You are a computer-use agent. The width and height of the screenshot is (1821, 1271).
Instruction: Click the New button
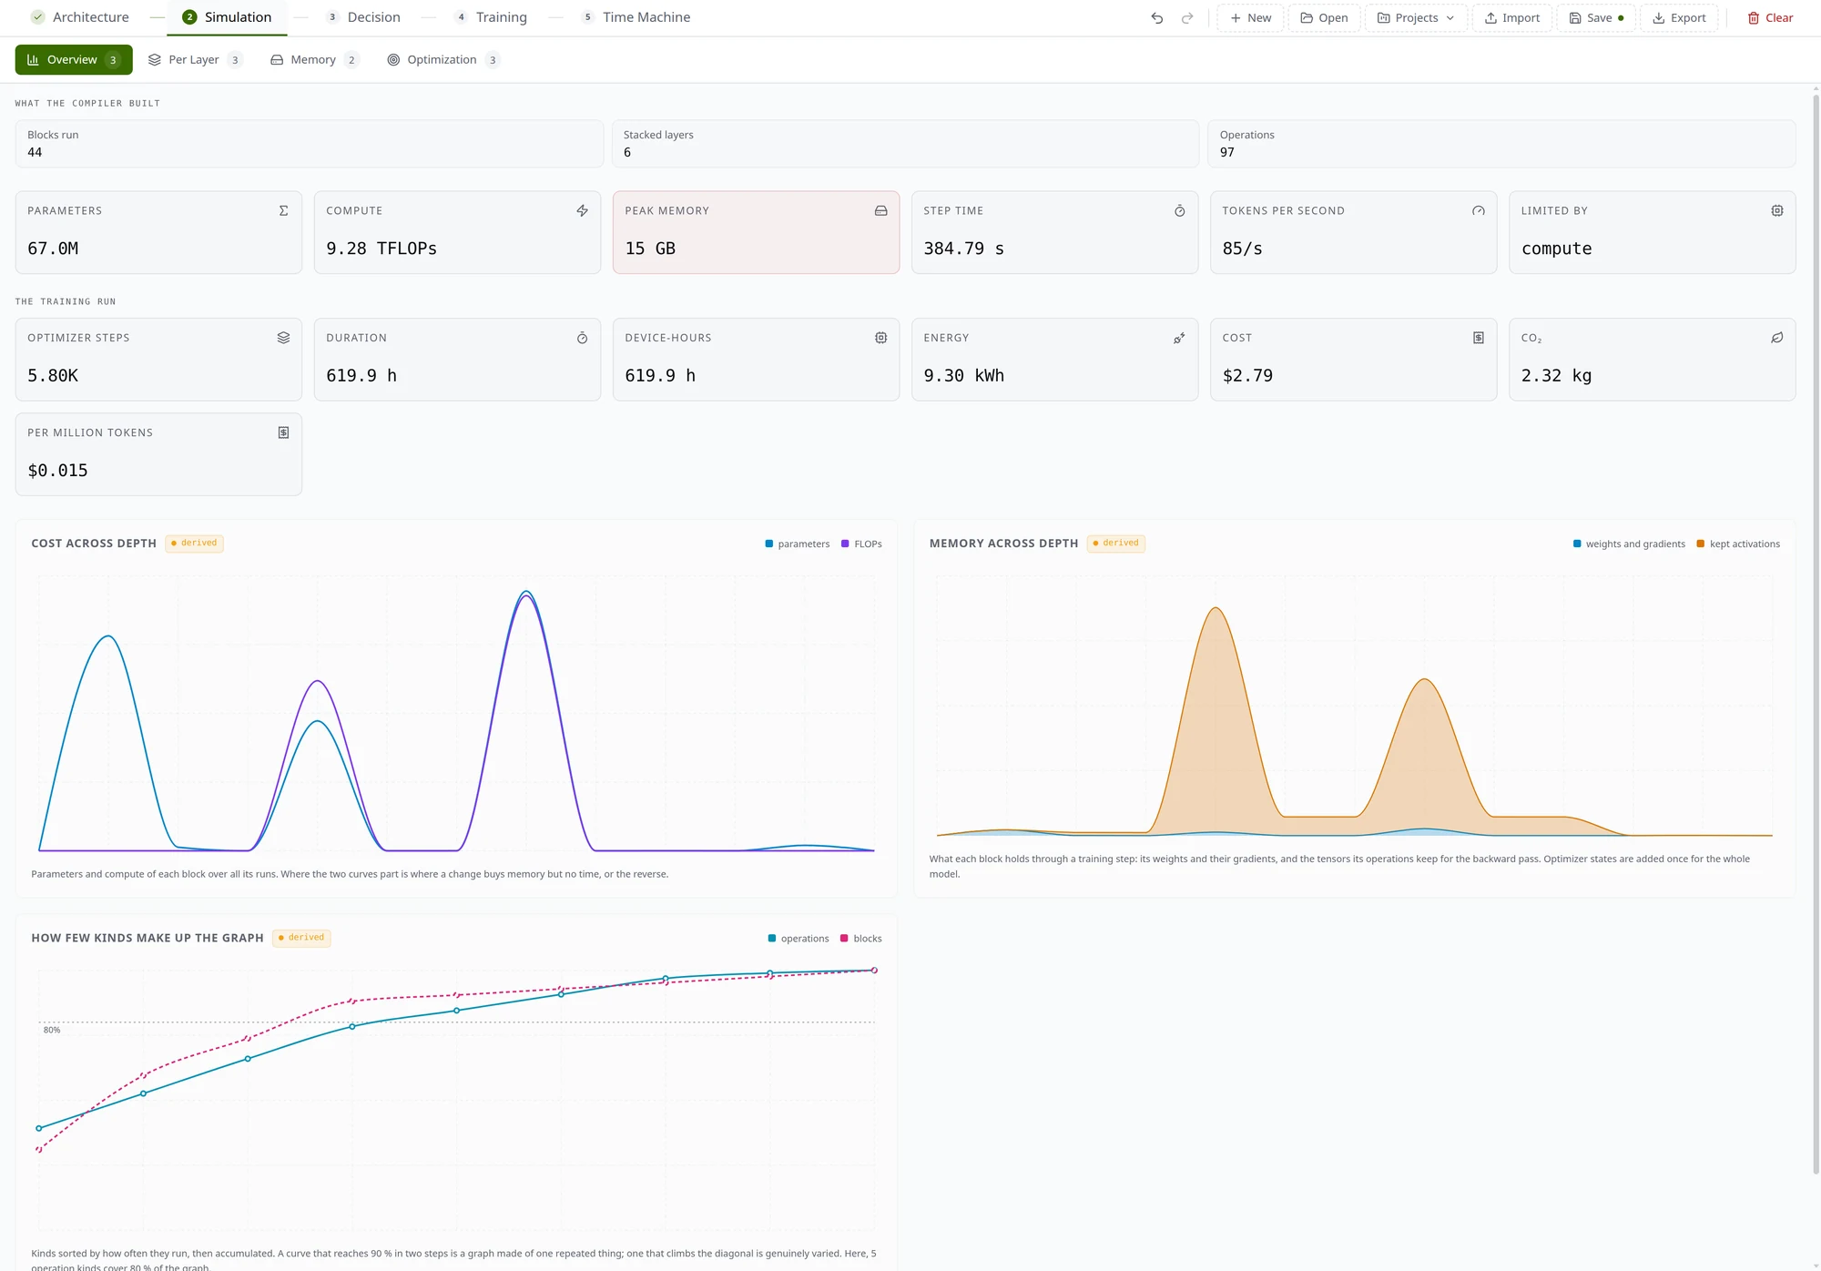1250,18
